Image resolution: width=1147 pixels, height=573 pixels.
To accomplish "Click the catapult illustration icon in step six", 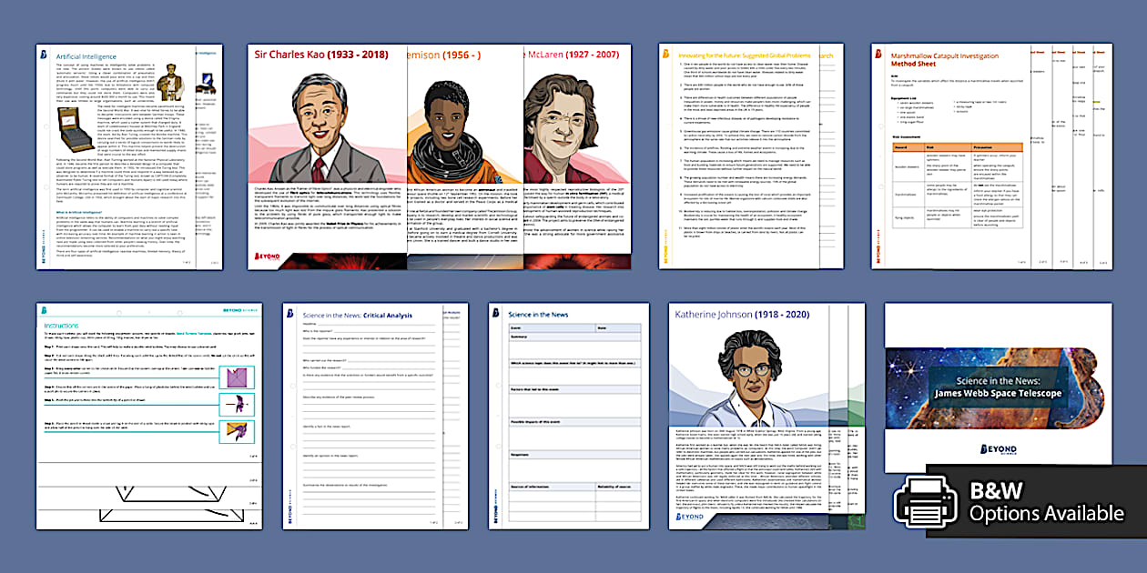I will coord(238,427).
